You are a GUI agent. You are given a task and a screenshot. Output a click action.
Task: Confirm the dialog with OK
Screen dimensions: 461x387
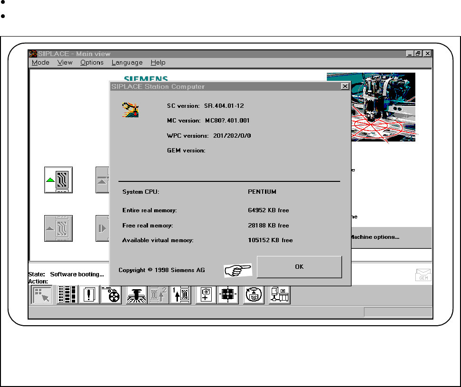[x=299, y=267]
